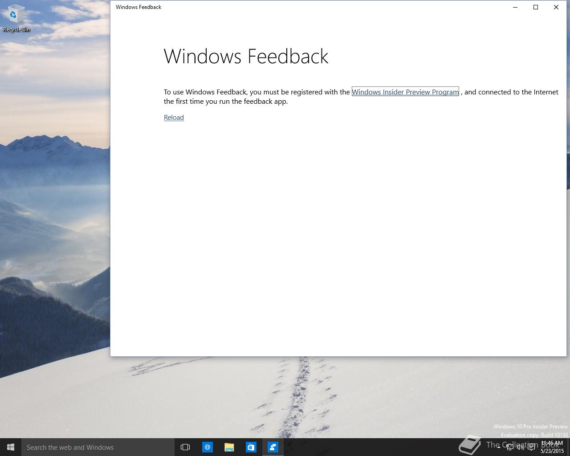Open File Explorer from the taskbar

click(x=229, y=447)
